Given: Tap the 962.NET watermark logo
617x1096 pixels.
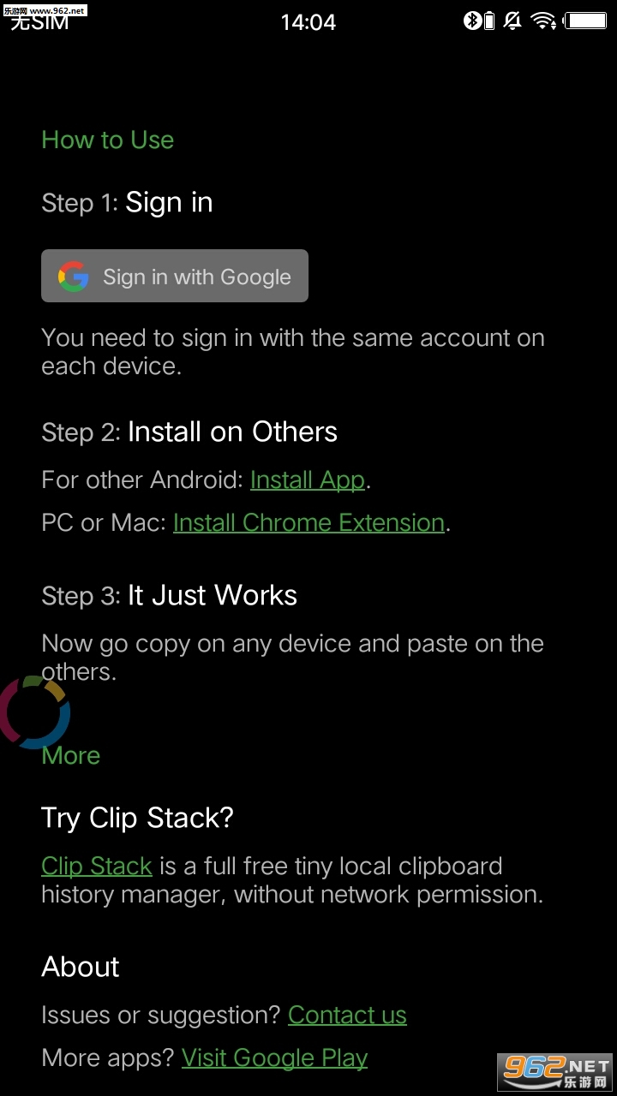Looking at the screenshot, I should 555,1069.
